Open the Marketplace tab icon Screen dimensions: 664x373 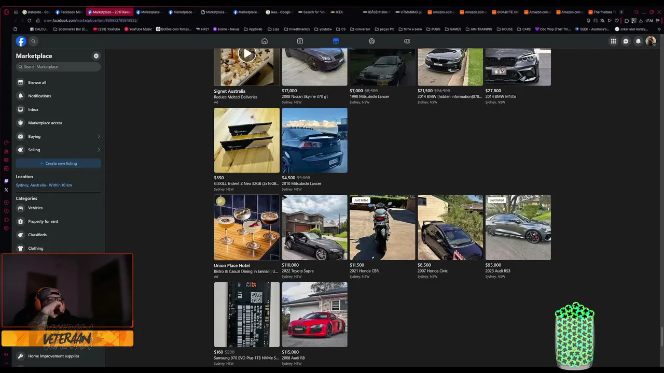[x=336, y=41]
